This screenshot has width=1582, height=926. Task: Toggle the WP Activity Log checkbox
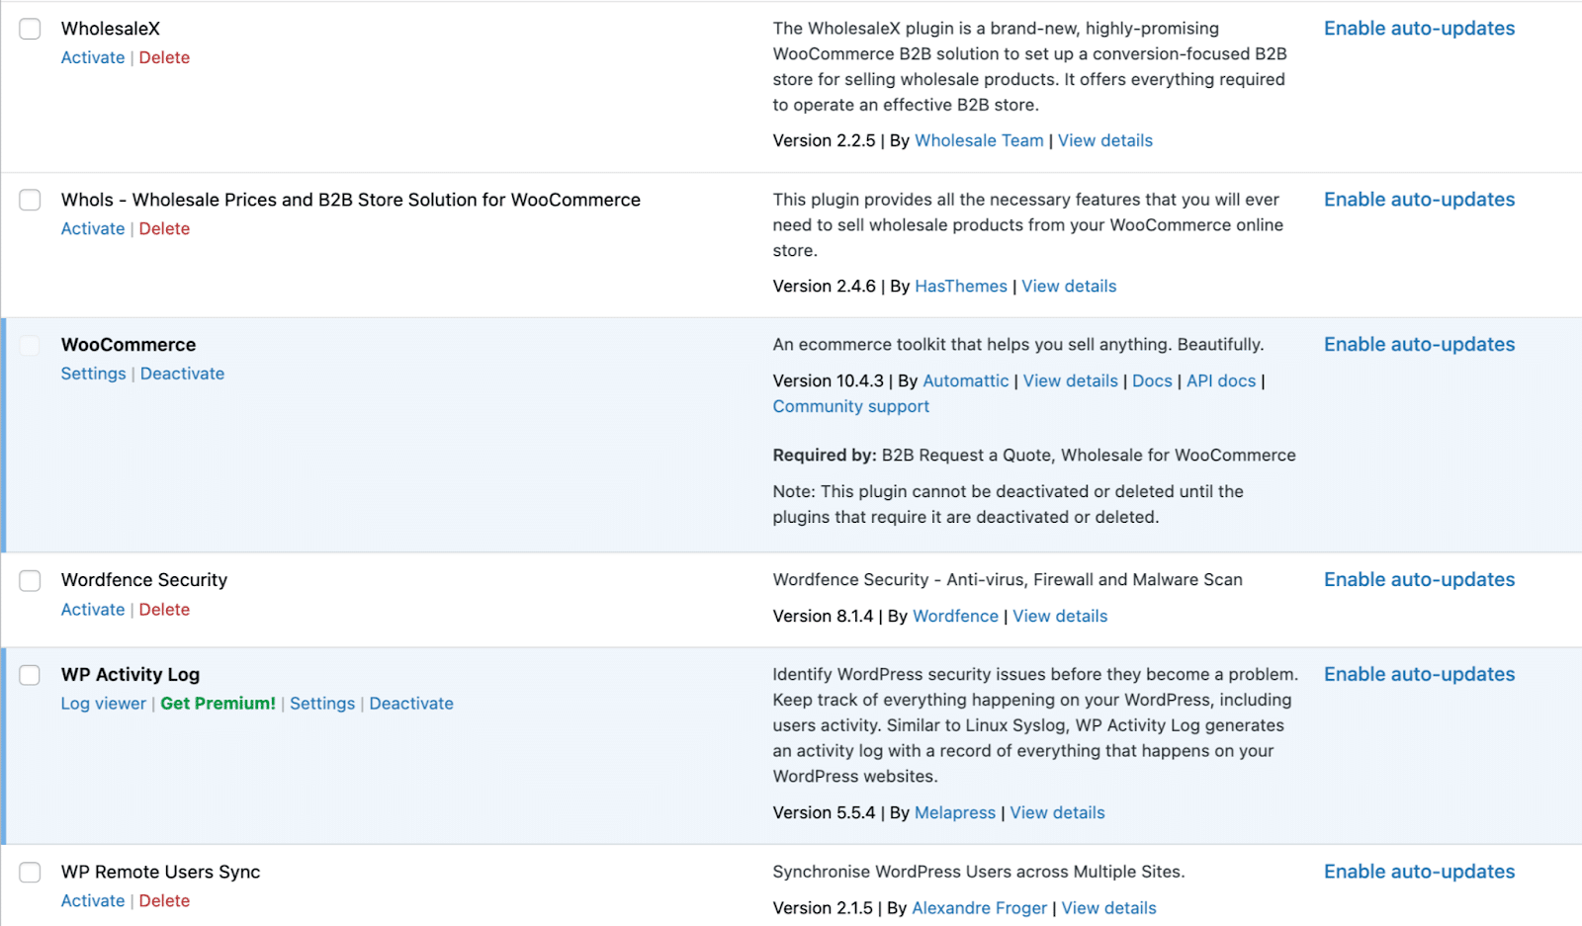pos(31,675)
